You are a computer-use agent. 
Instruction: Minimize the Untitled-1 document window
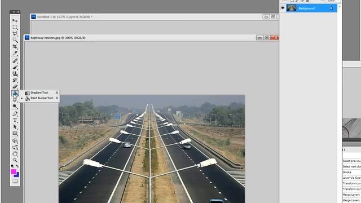[x=266, y=17]
